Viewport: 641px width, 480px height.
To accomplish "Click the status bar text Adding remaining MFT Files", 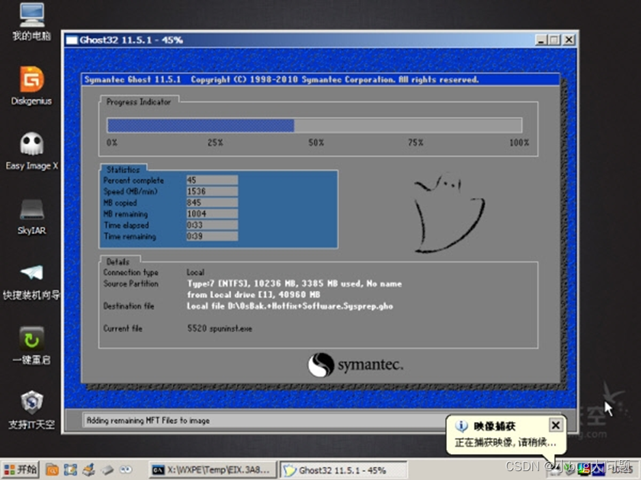I will click(148, 421).
